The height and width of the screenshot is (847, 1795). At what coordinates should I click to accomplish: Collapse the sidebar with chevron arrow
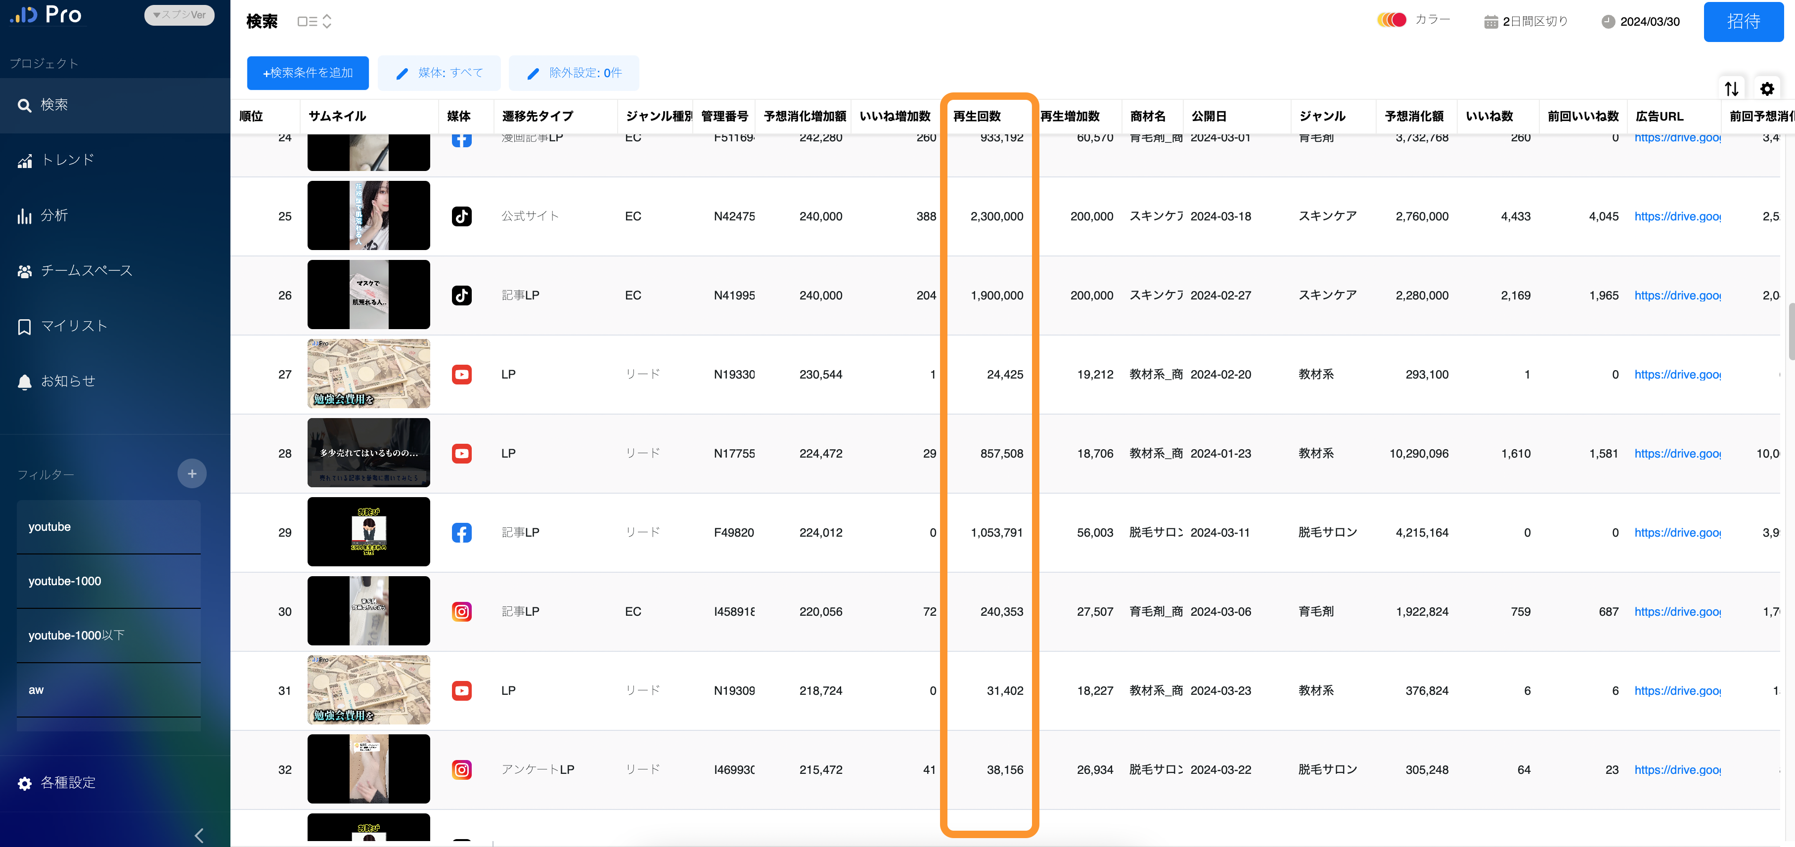pyautogui.click(x=199, y=835)
